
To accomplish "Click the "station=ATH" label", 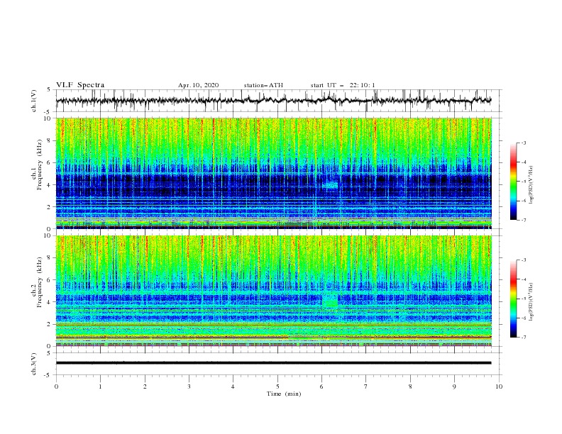I will [x=263, y=85].
